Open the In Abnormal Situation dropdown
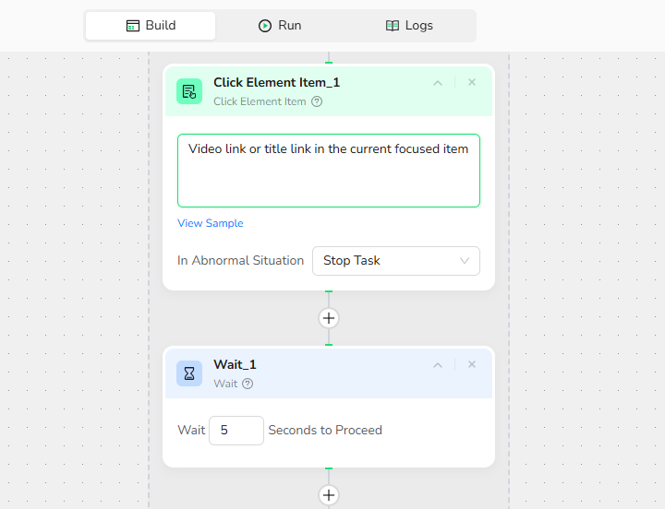 [396, 261]
